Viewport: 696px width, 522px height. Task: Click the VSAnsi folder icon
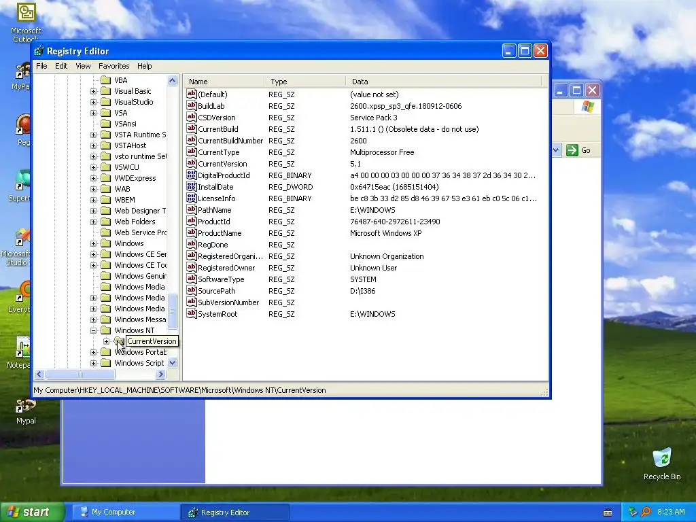(105, 124)
